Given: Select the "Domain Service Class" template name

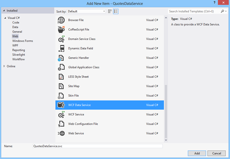Looking at the screenshot, I should pos(82,39).
